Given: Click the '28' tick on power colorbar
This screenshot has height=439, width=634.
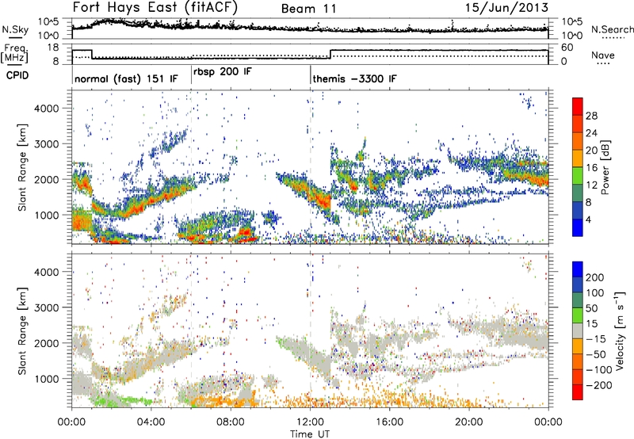Looking at the screenshot, I should (591, 116).
